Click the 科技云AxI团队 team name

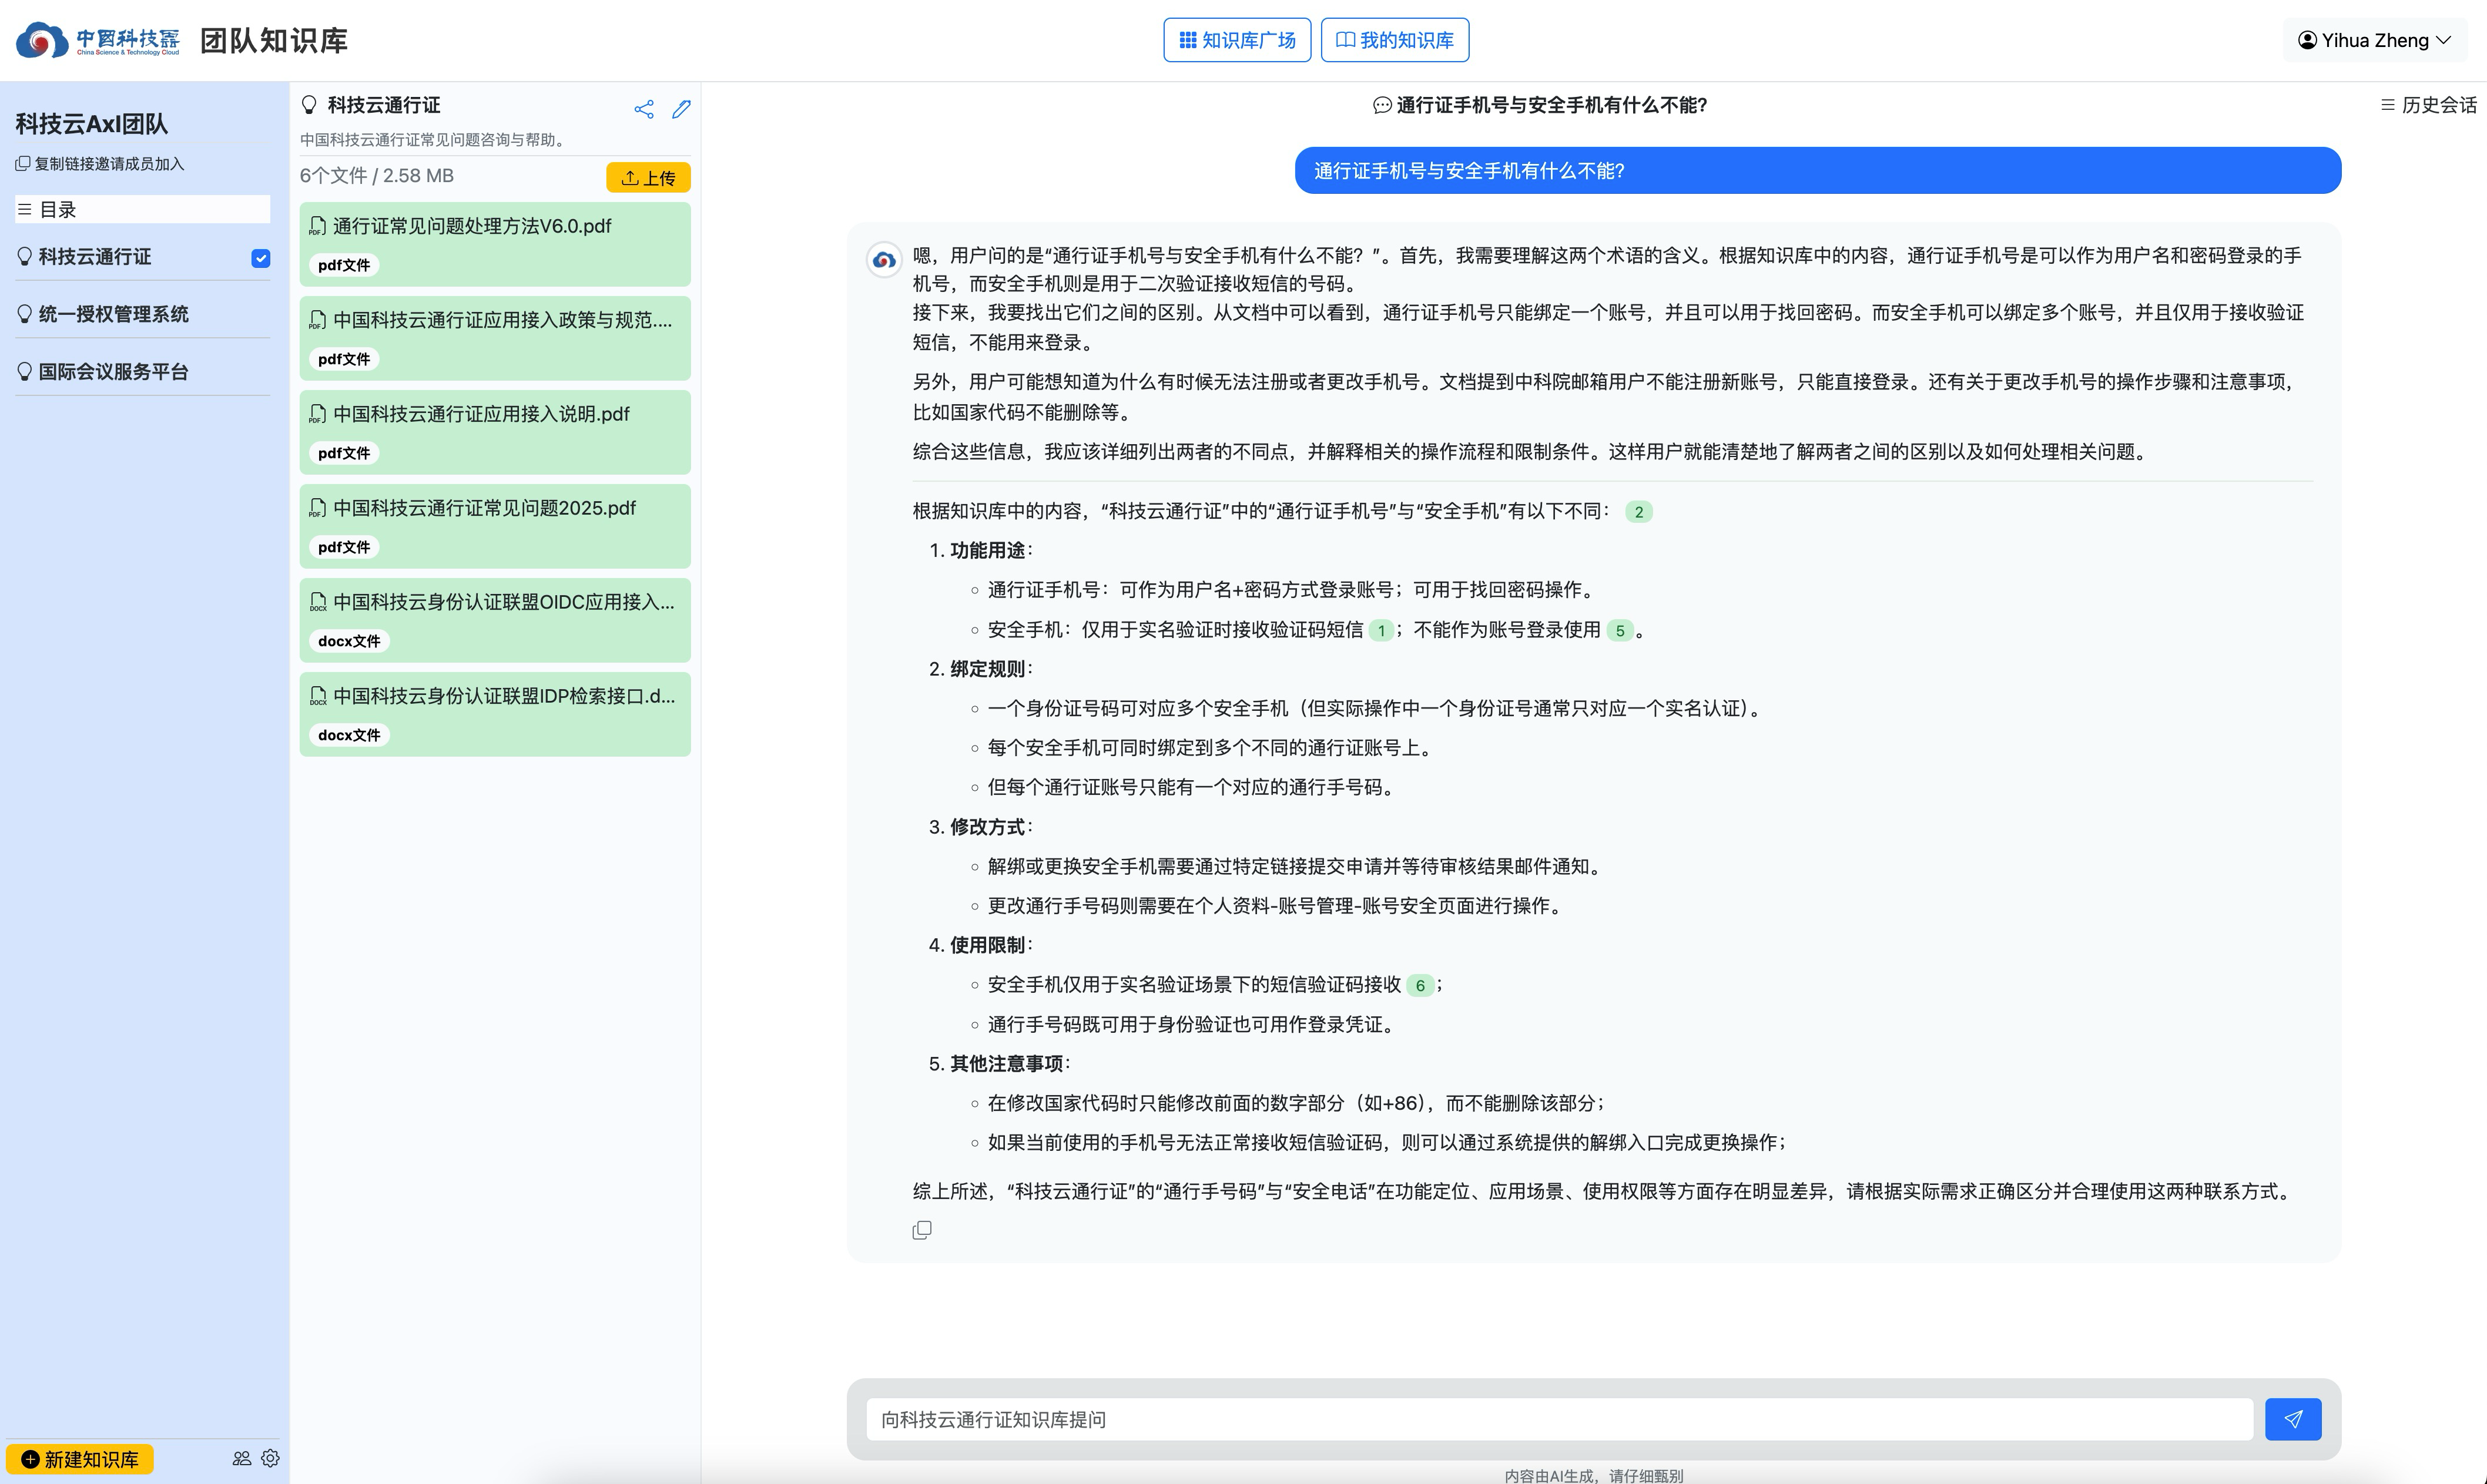tap(91, 124)
